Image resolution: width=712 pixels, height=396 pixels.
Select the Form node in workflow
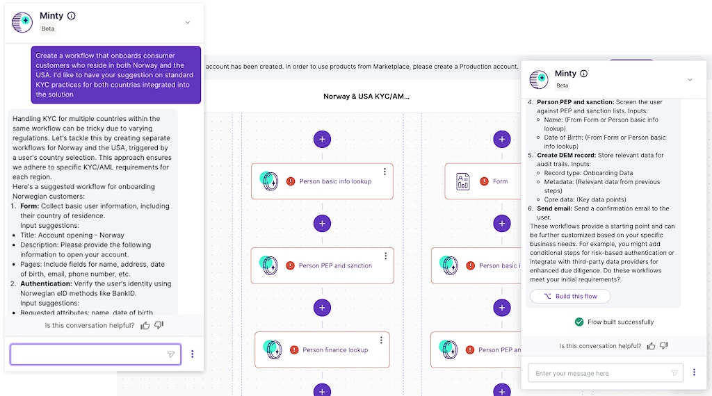click(x=487, y=181)
